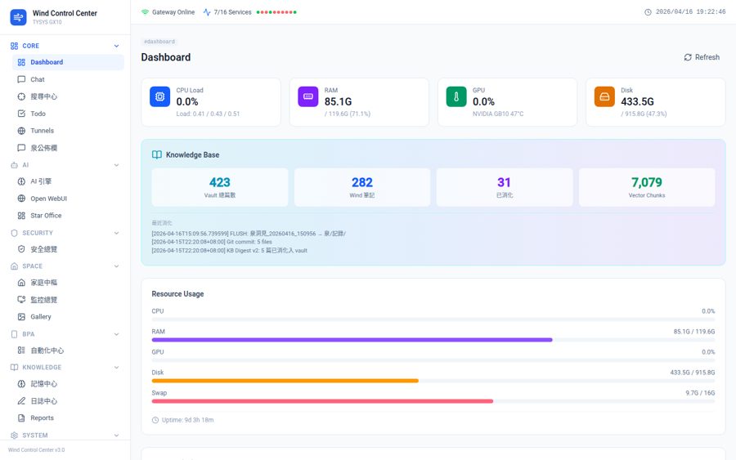
Task: Go to Tunnels in the sidebar
Action: click(42, 131)
